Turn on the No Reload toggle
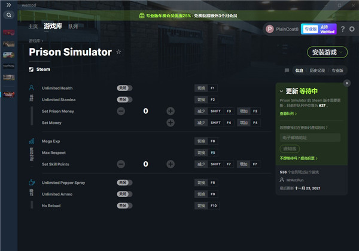The image size is (359, 251). 124,205
